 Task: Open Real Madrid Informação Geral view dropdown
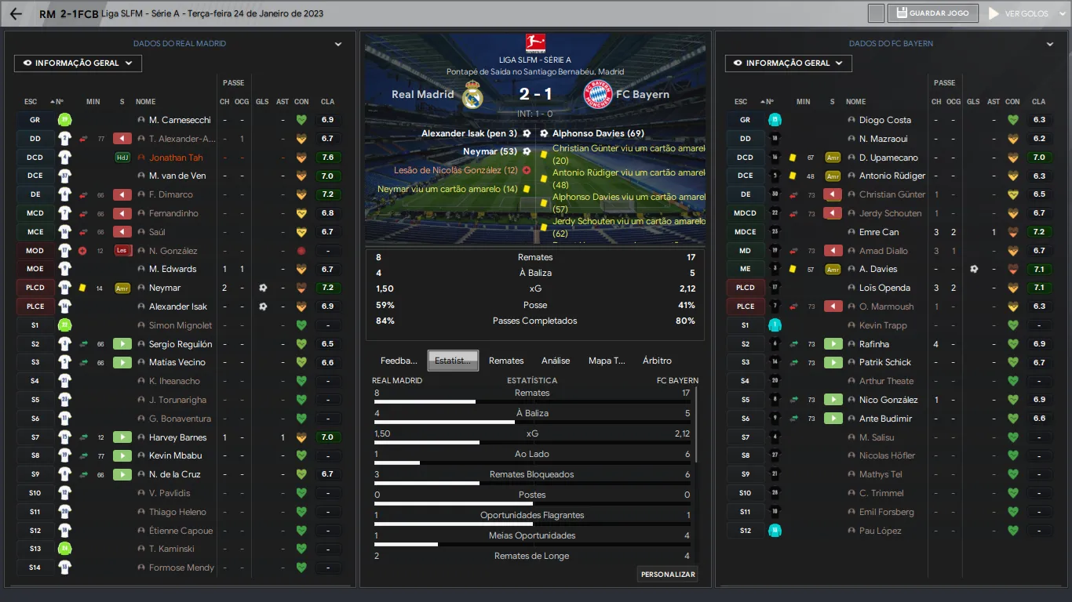78,63
